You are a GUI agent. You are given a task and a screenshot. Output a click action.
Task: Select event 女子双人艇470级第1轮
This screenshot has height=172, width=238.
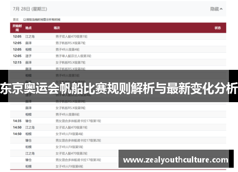coord(71,127)
